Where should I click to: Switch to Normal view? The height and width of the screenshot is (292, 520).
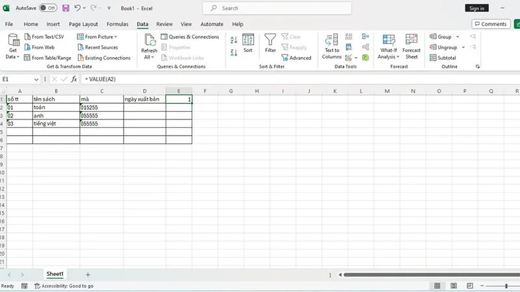437,286
